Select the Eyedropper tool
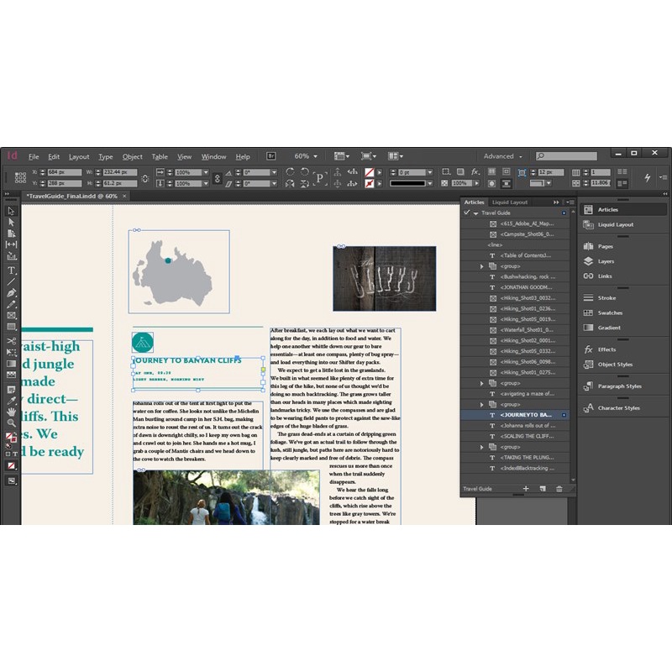 tap(11, 401)
